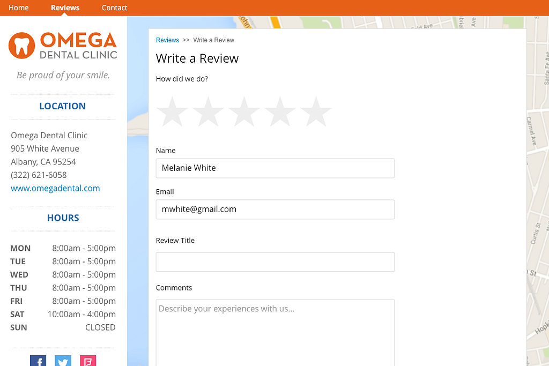The height and width of the screenshot is (366, 549).
Task: Click the Omega tooth logo icon
Action: [21, 46]
